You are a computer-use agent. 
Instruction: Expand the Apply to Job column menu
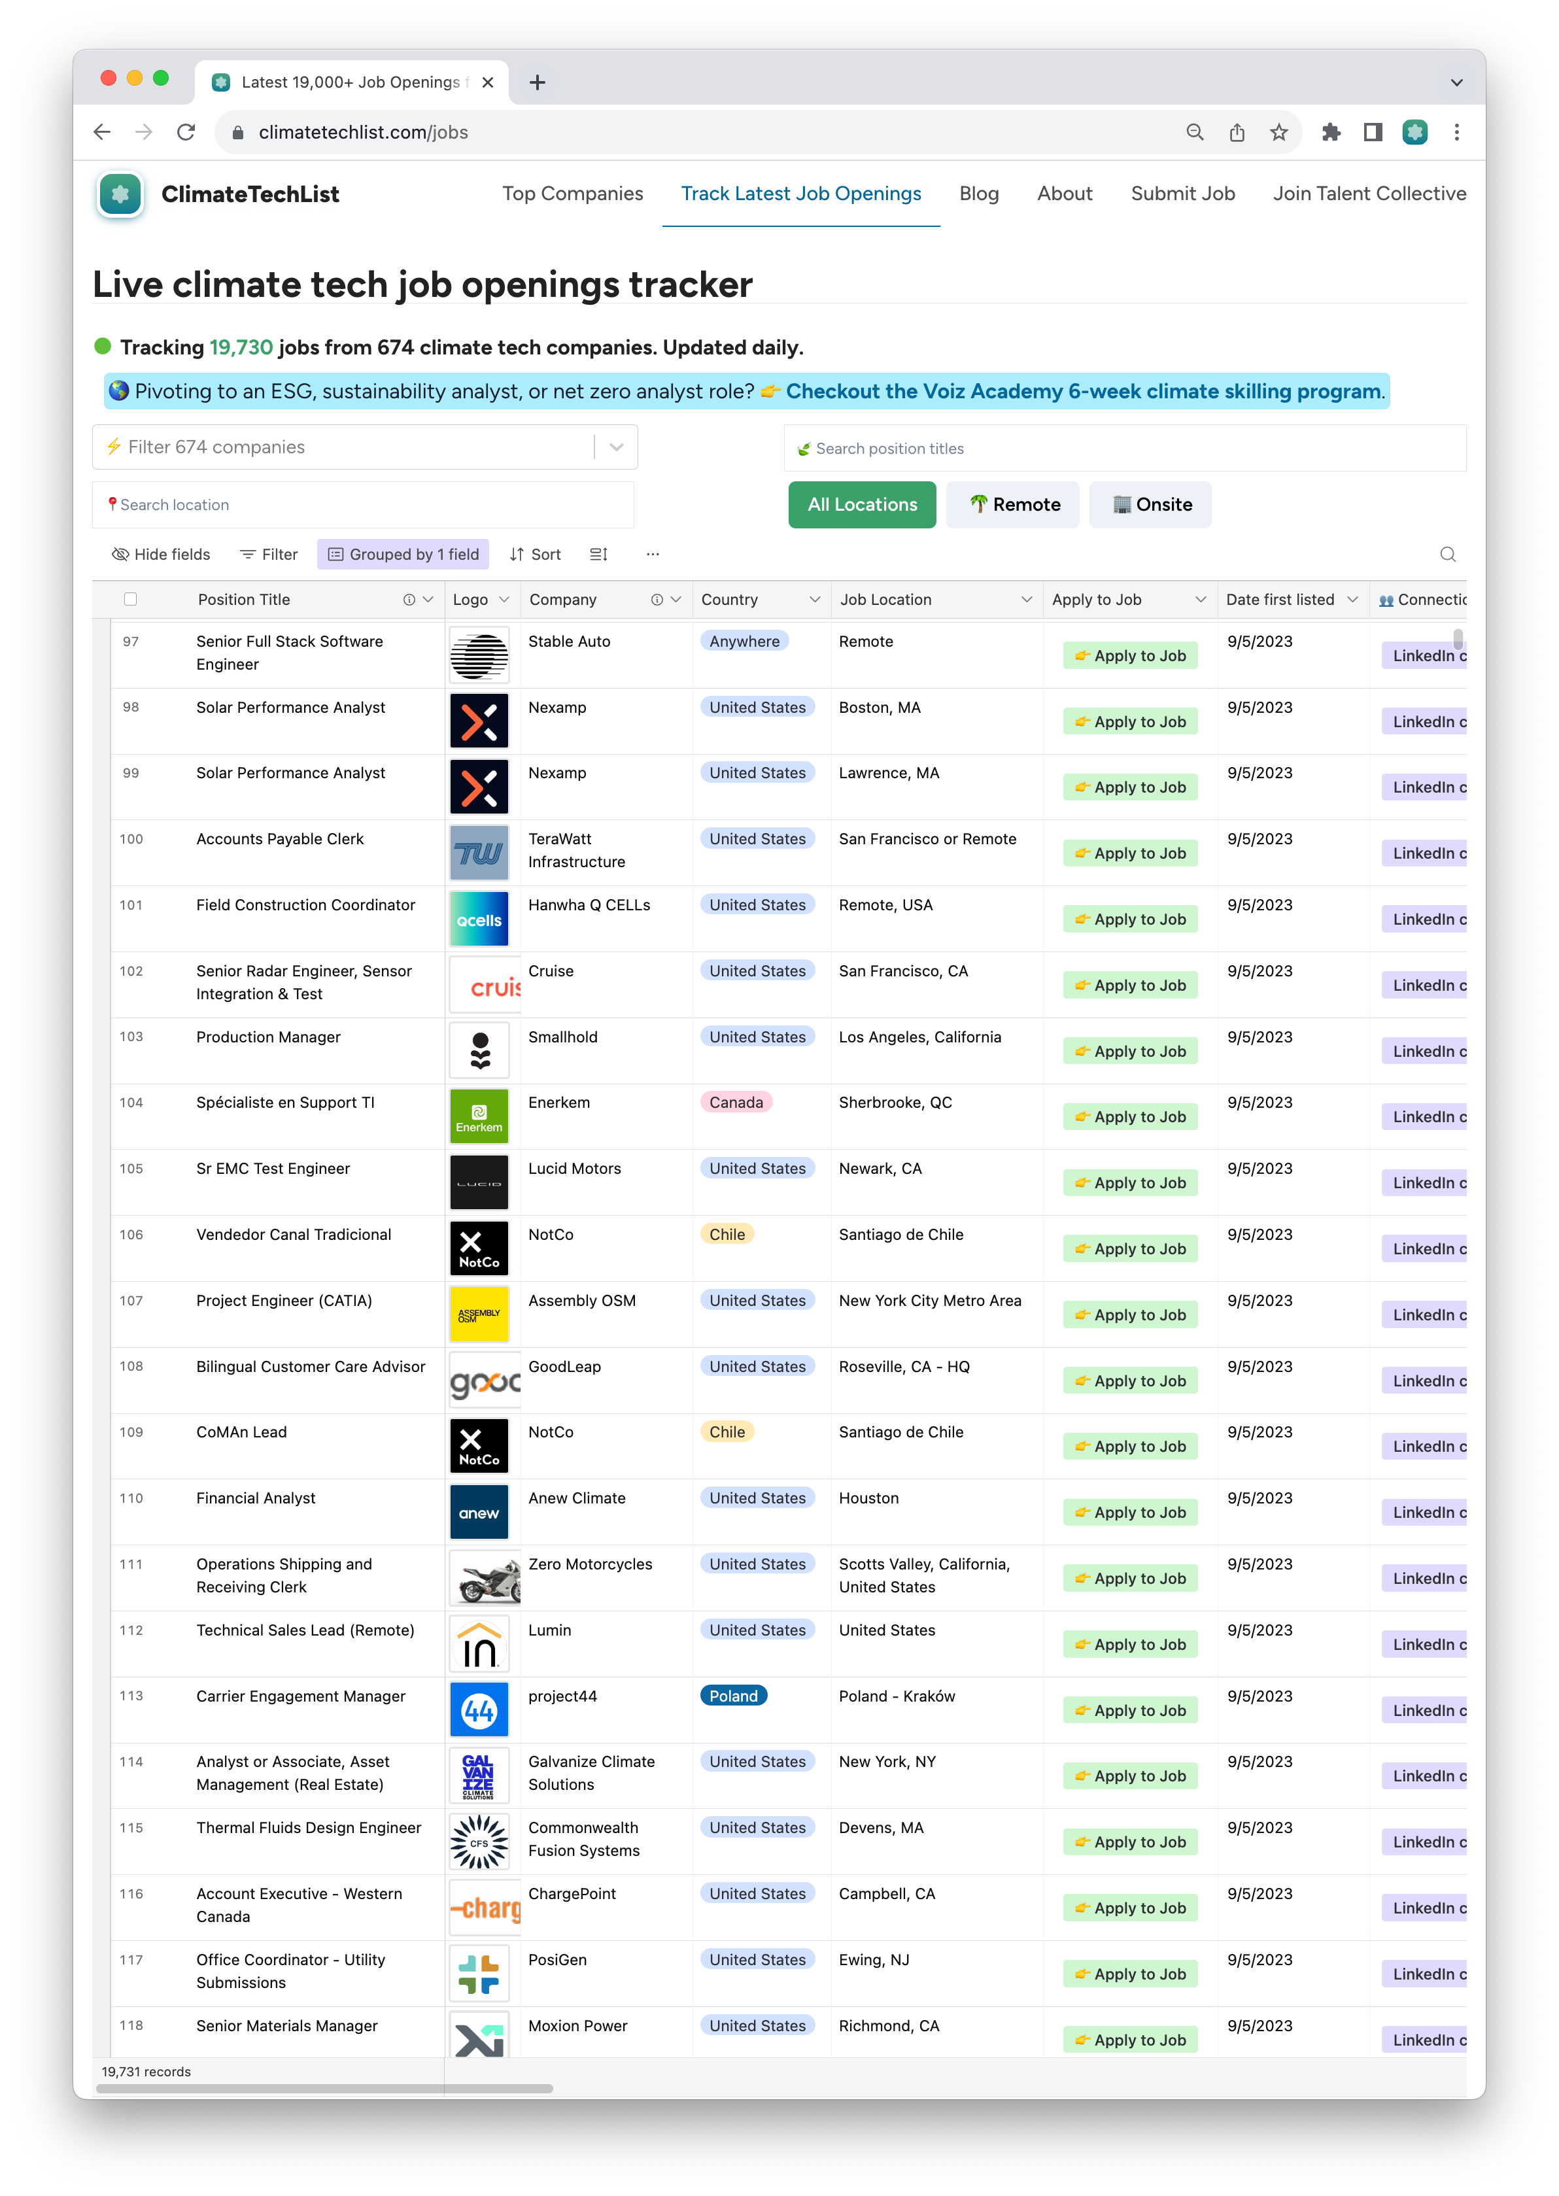click(x=1200, y=599)
